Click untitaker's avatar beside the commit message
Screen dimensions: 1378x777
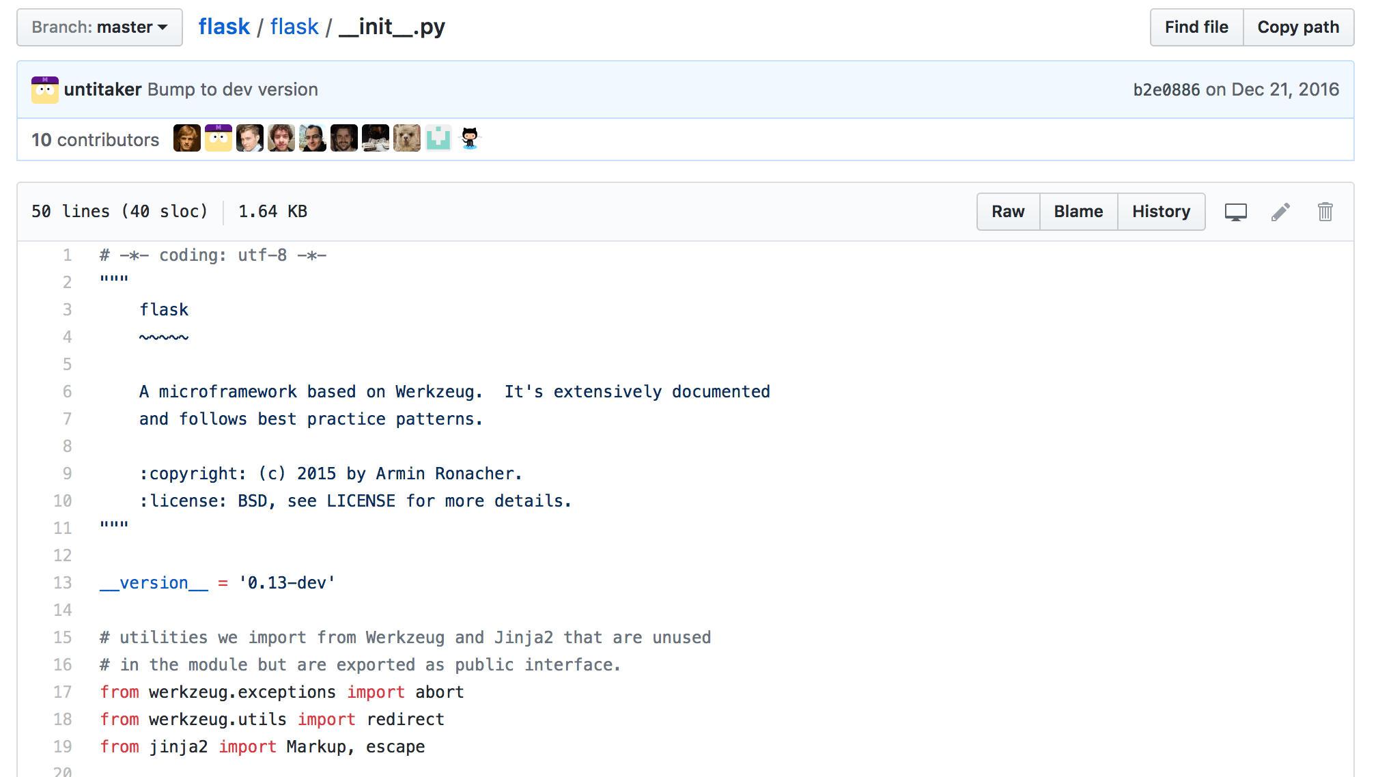click(x=45, y=90)
